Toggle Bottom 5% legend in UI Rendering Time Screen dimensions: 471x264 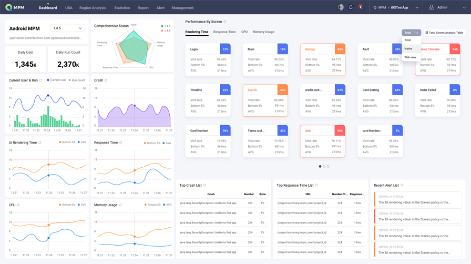[x=67, y=142]
